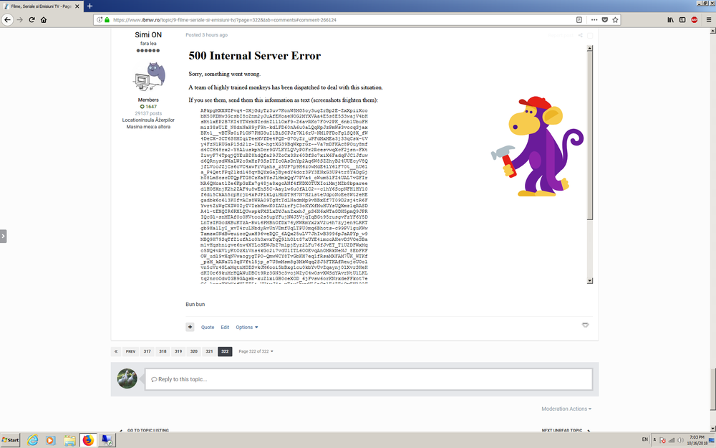Open Windows Explorer folder on taskbar

pyautogui.click(x=69, y=440)
